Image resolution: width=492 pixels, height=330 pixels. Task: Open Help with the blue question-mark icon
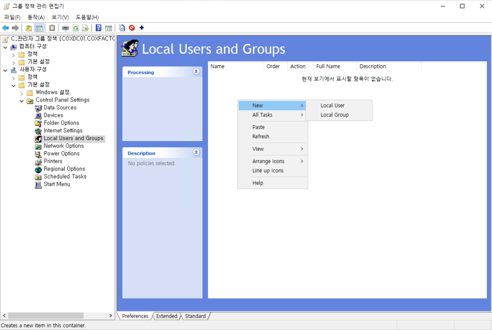(98, 28)
